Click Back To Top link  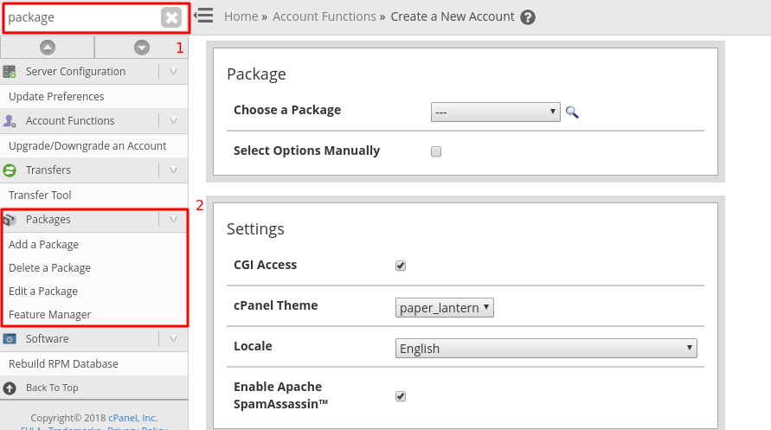click(x=52, y=388)
